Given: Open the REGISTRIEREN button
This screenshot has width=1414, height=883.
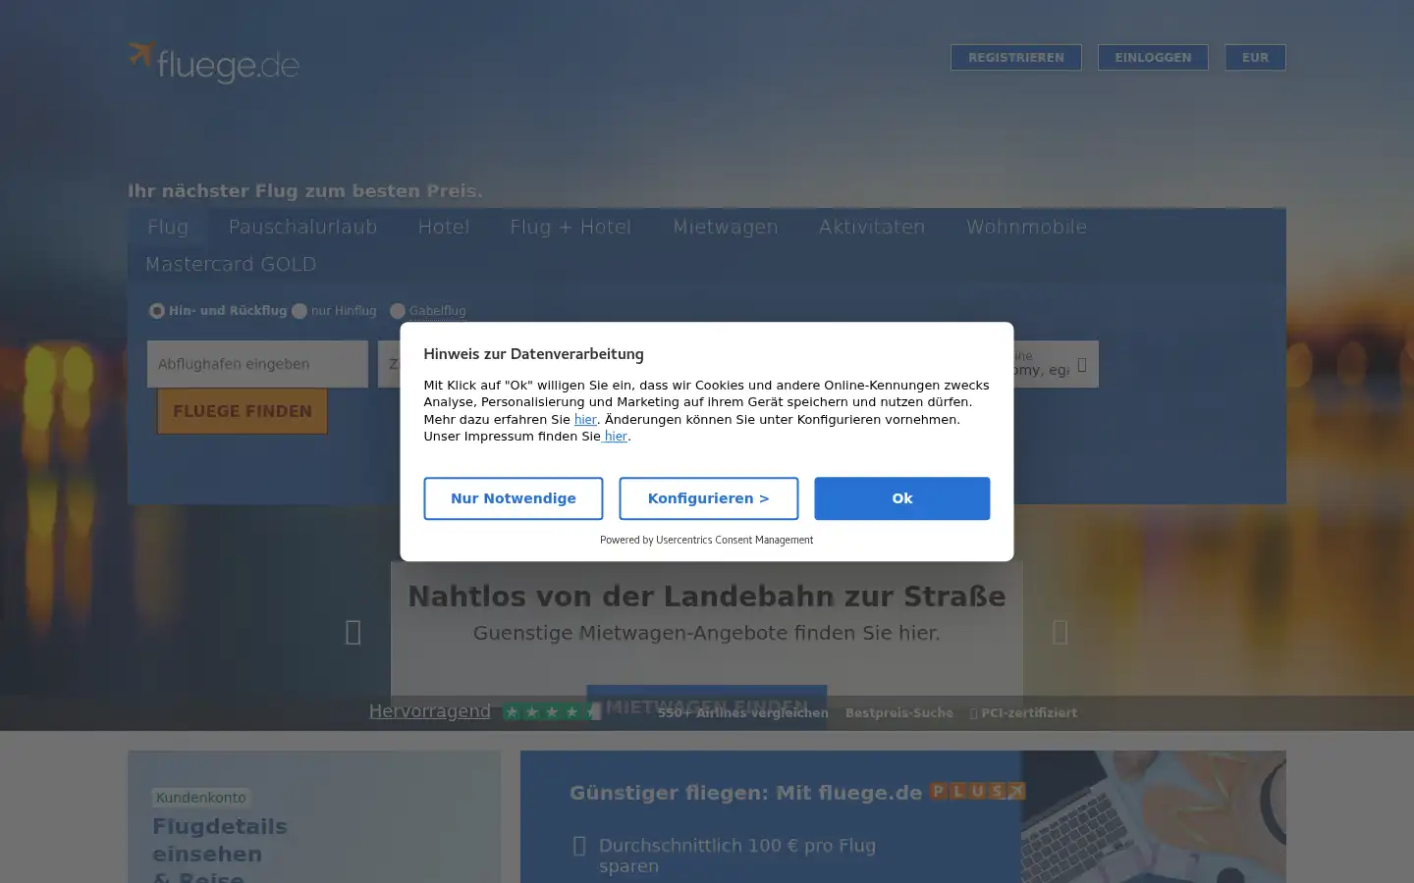Looking at the screenshot, I should coord(1015,58).
